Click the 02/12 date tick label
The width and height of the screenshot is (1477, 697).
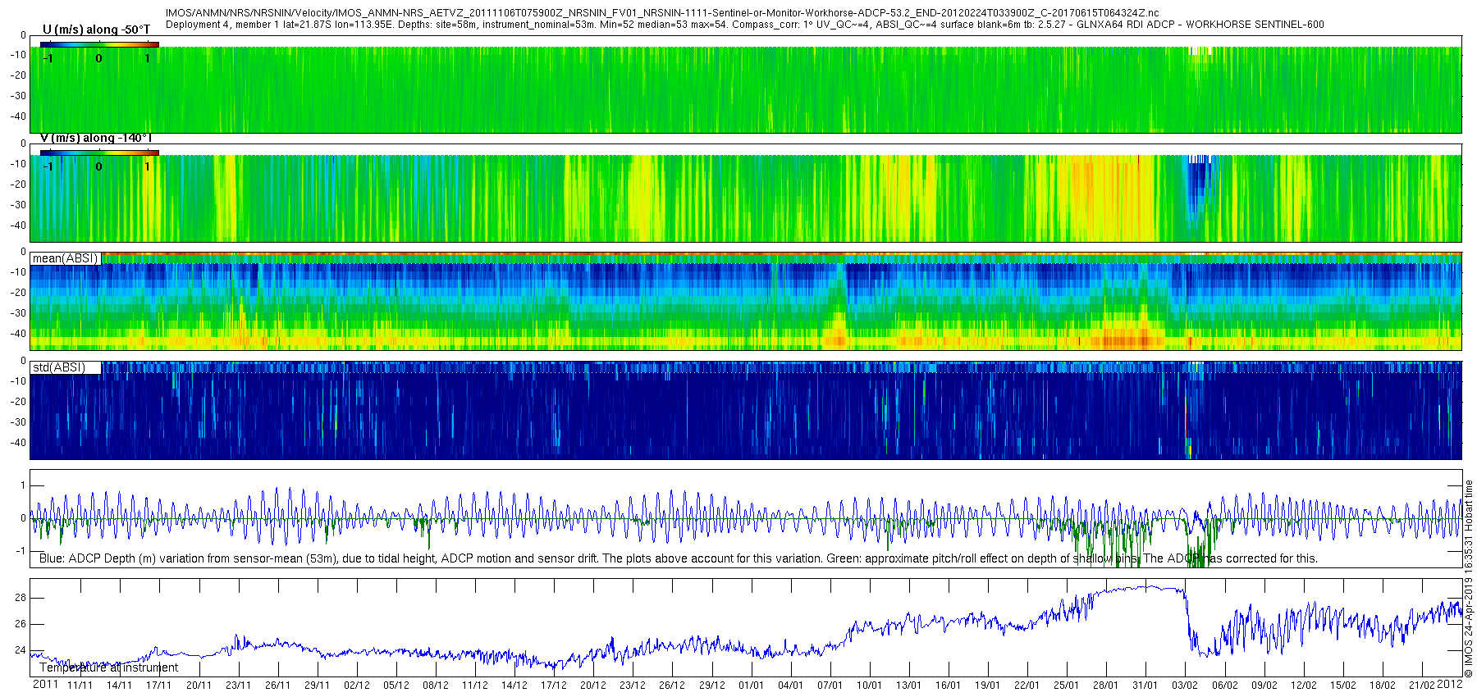pyautogui.click(x=356, y=686)
